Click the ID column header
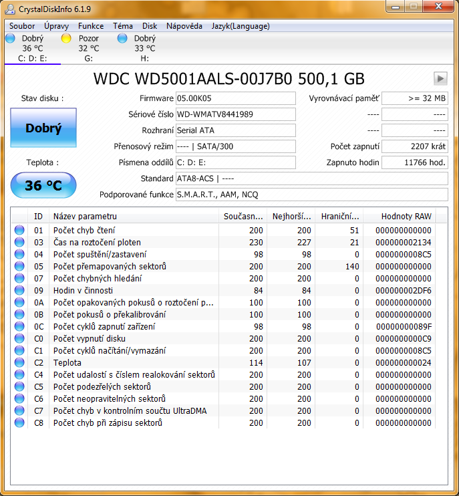Screen dimensions: 459x496 pyautogui.click(x=38, y=217)
